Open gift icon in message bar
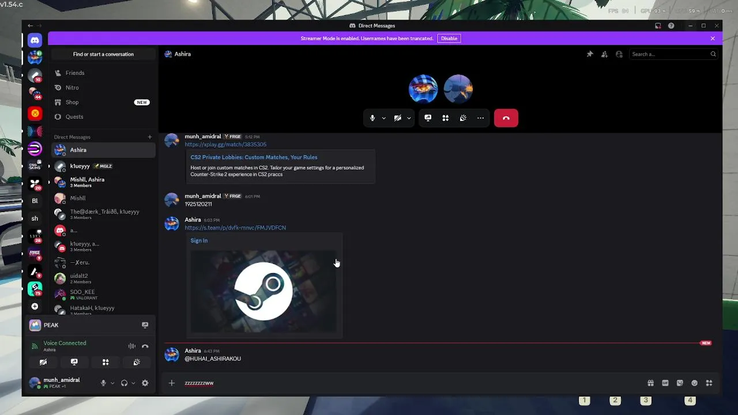 point(650,383)
